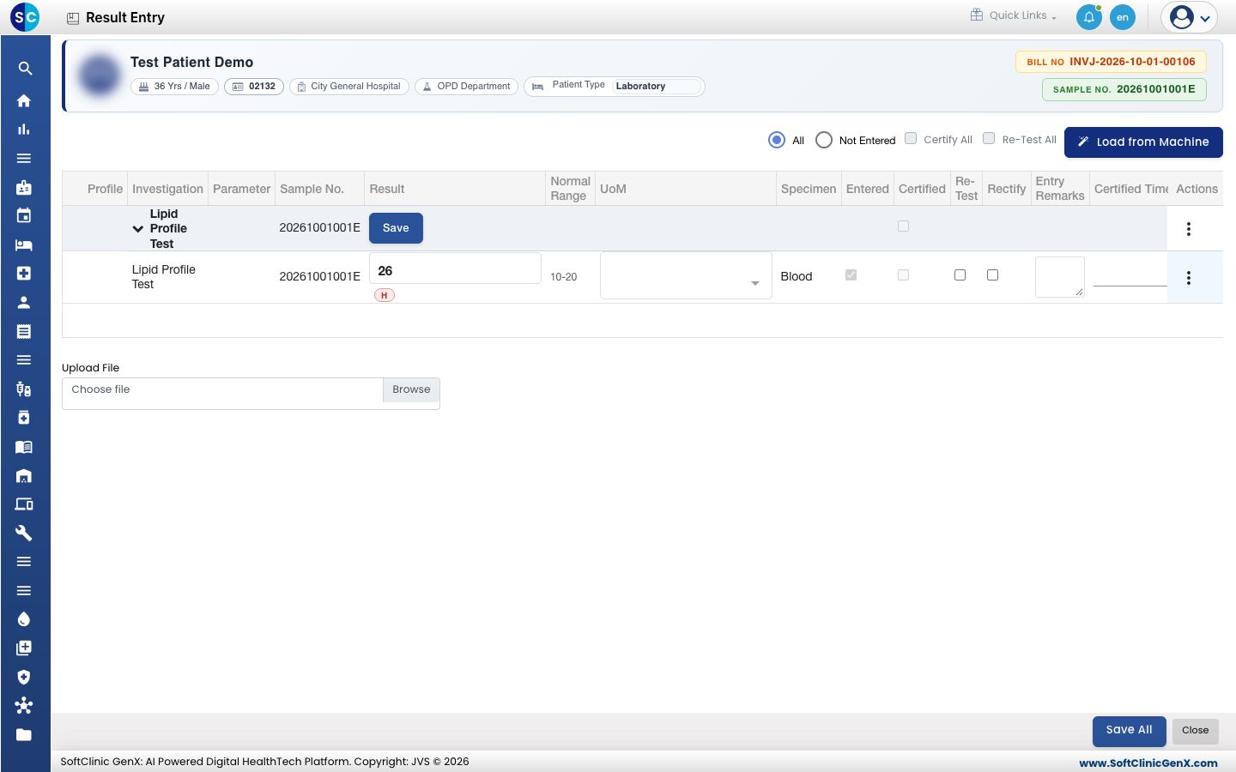The width and height of the screenshot is (1236, 772).
Task: Open the www.SoftClinicGenX.com link
Action: click(1148, 763)
